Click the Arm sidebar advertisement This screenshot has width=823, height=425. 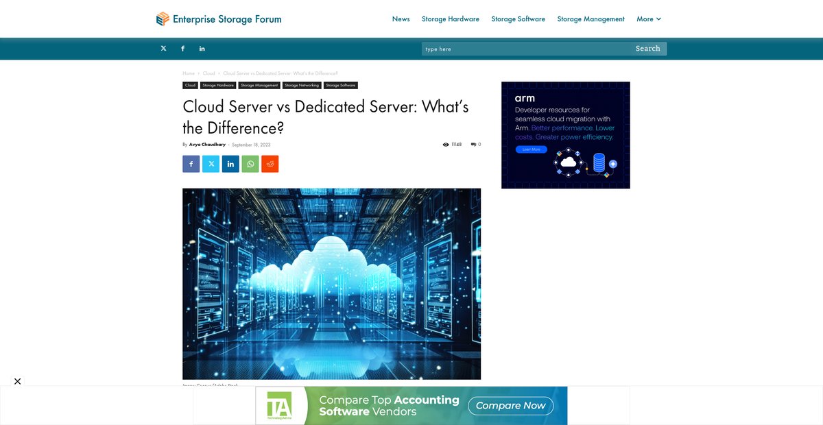[566, 135]
